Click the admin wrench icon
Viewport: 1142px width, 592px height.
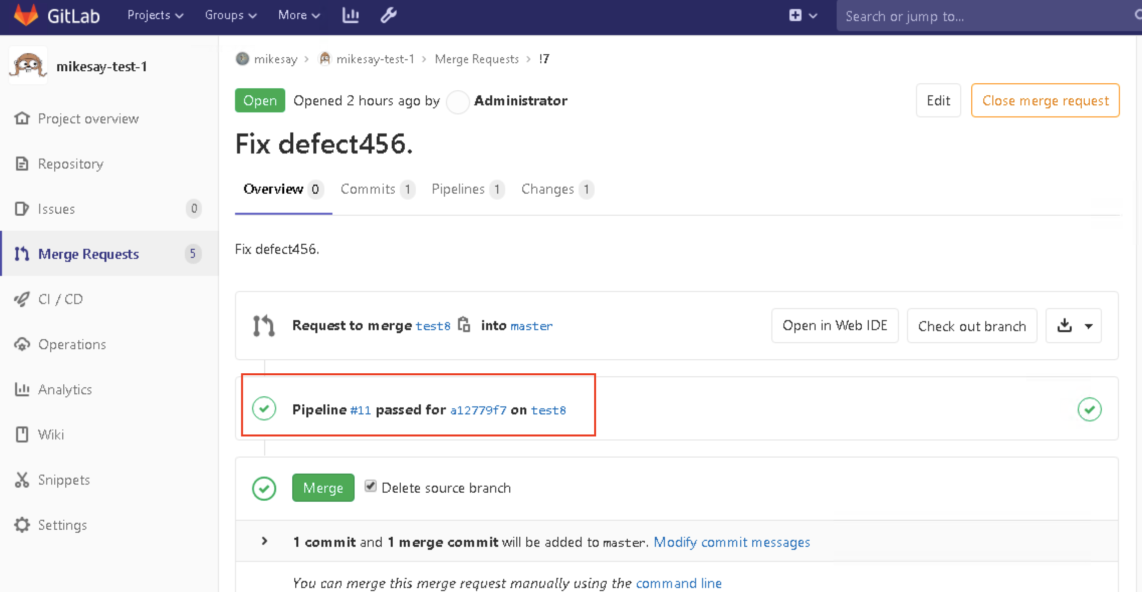click(388, 16)
